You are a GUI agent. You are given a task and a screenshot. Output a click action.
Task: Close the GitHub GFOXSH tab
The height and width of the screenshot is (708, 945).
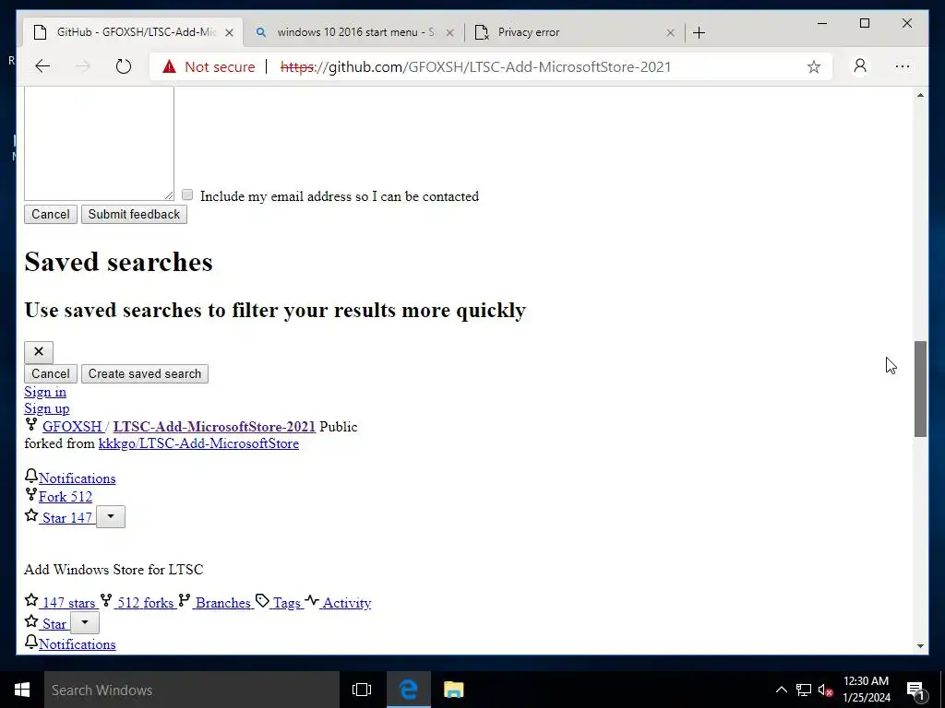[x=229, y=32]
